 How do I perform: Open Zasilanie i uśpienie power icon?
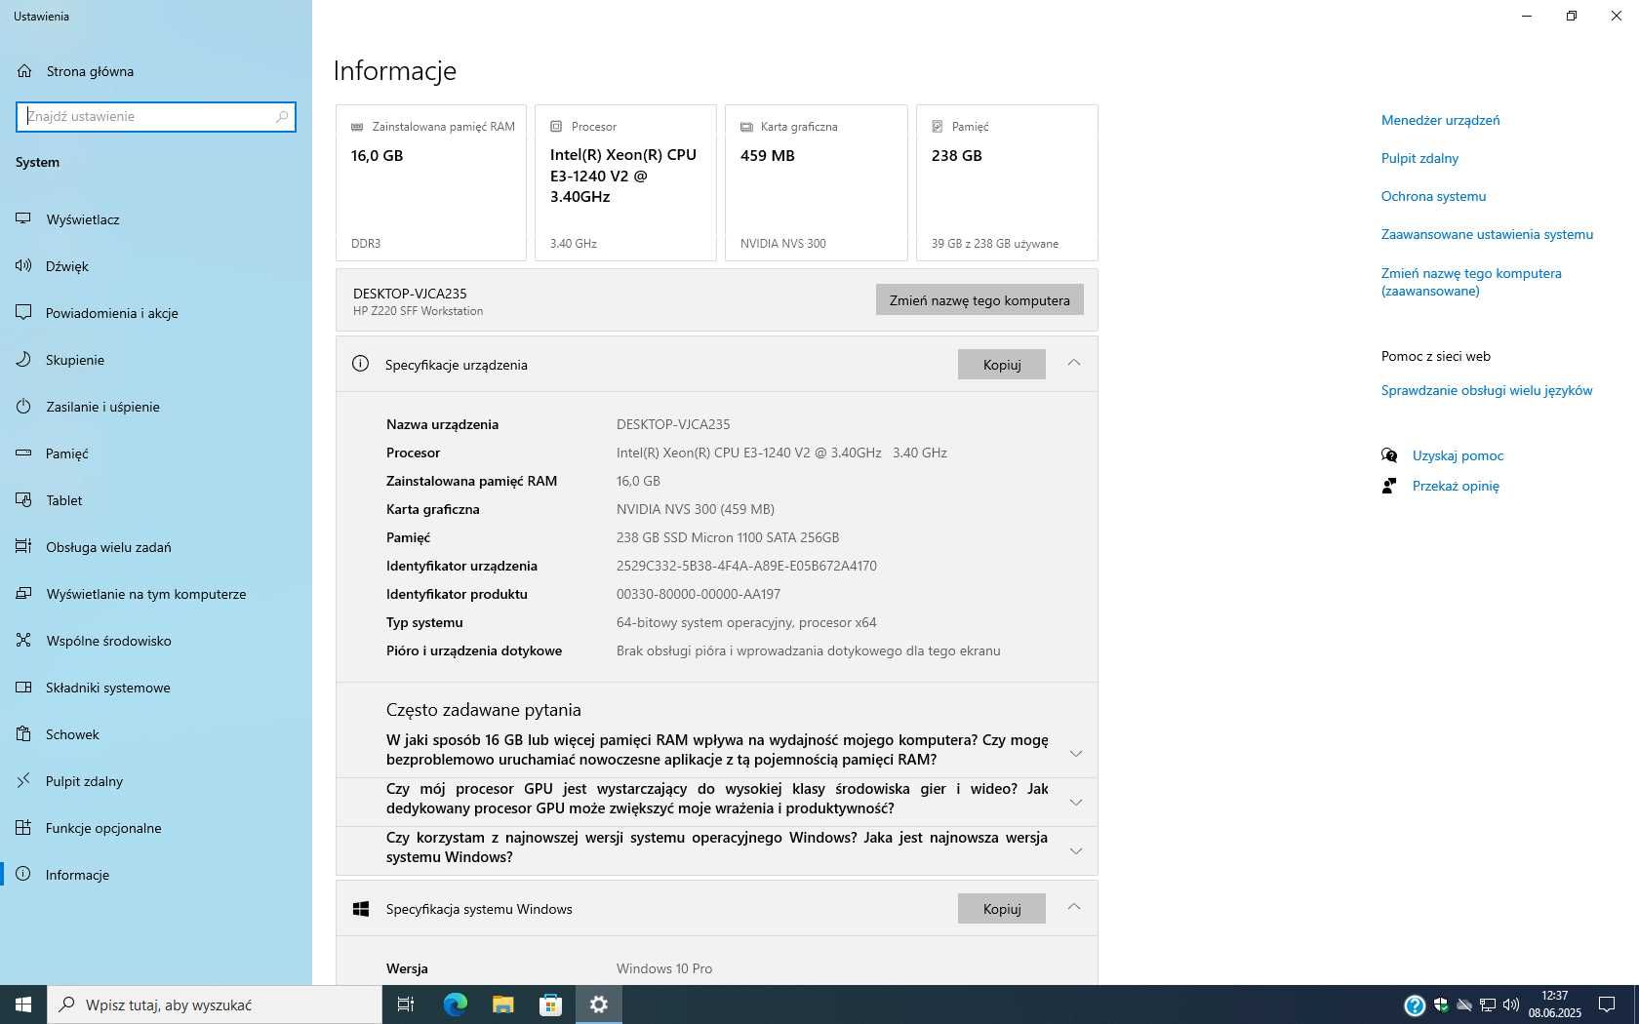click(23, 406)
